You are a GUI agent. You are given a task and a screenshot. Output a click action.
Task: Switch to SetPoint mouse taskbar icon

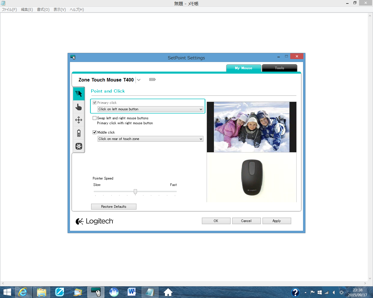pyautogui.click(x=96, y=292)
